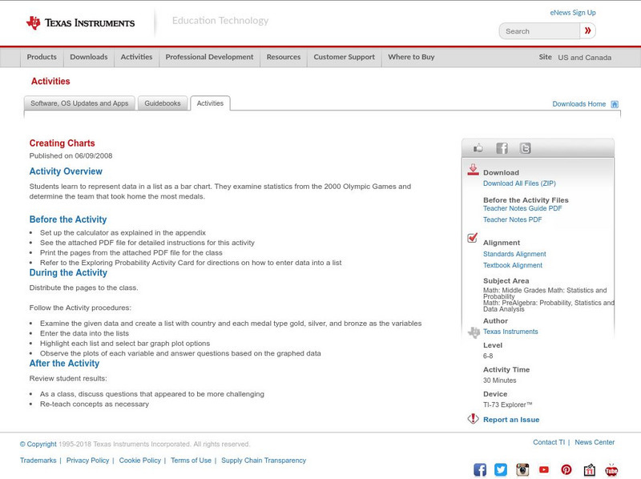
Task: Open the footer Instagram icon
Action: point(522,469)
